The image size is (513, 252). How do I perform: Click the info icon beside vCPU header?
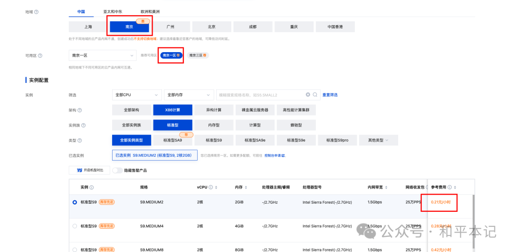tap(211, 188)
